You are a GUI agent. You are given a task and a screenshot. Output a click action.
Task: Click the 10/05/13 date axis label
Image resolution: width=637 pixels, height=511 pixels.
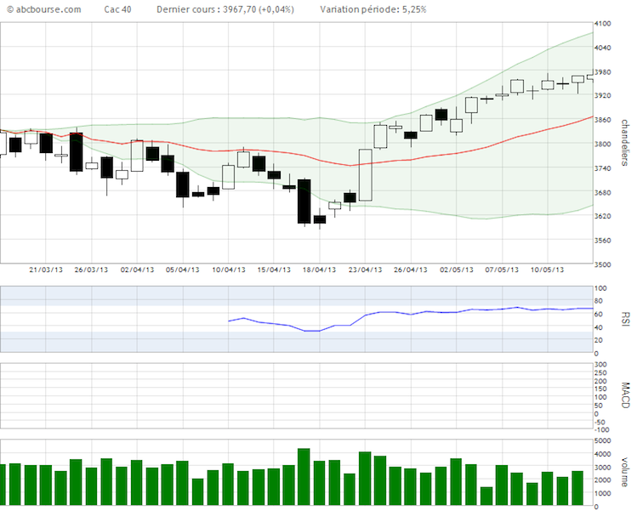[547, 270]
